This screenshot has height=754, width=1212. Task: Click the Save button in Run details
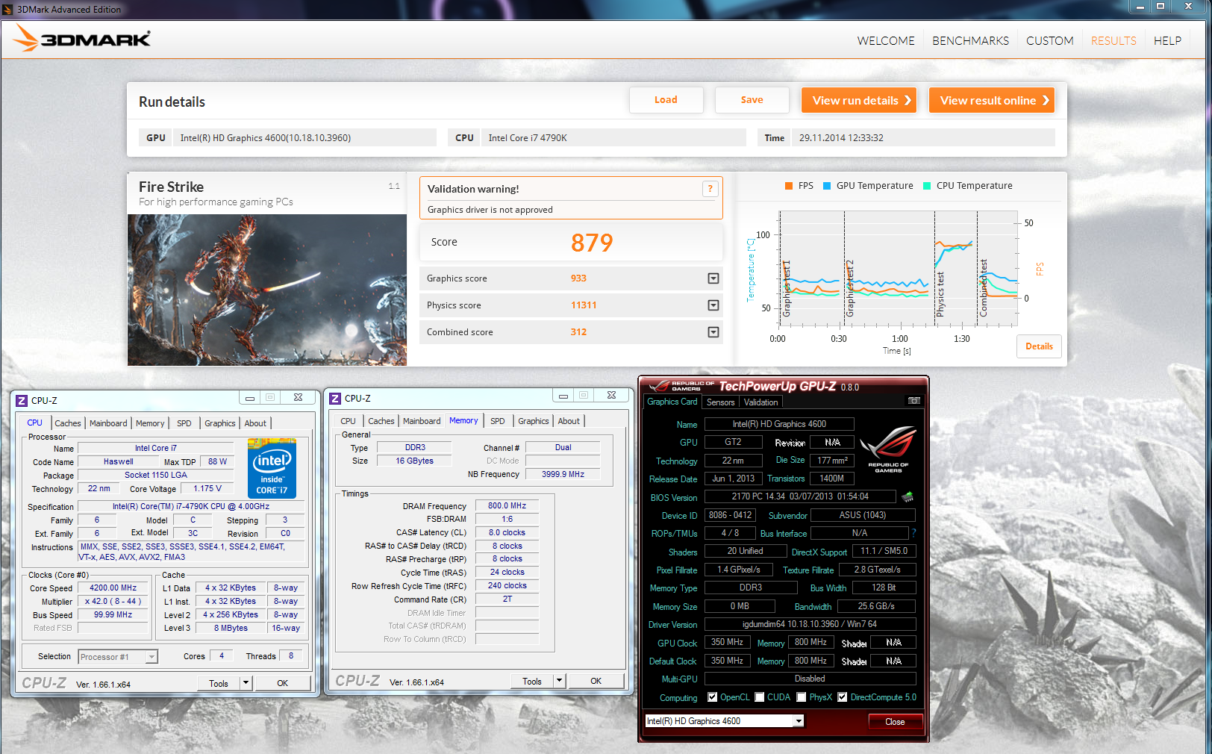tap(752, 100)
